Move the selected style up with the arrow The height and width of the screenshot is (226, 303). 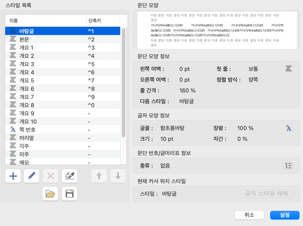click(x=99, y=176)
